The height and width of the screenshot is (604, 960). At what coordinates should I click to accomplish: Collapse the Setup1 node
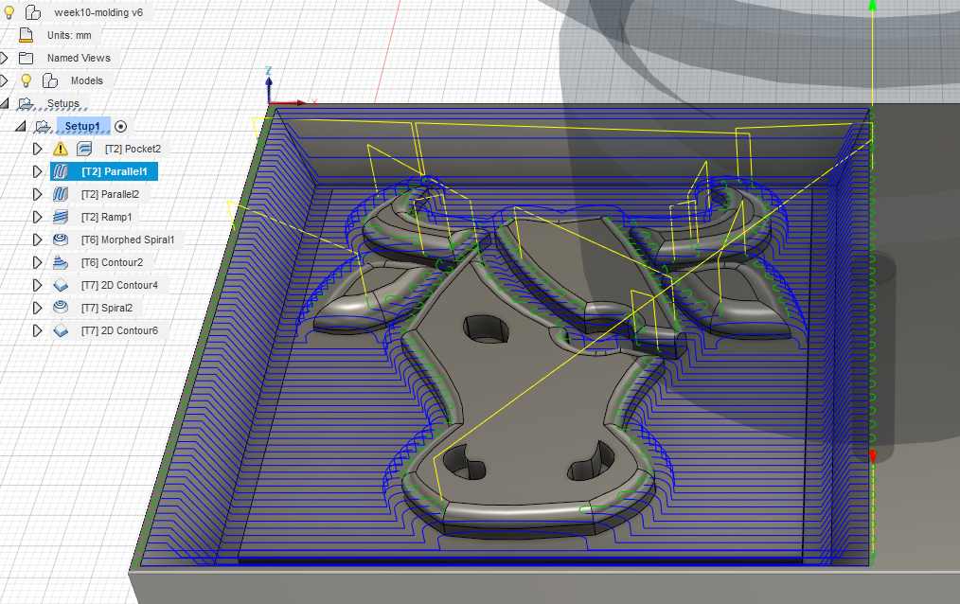click(x=21, y=126)
